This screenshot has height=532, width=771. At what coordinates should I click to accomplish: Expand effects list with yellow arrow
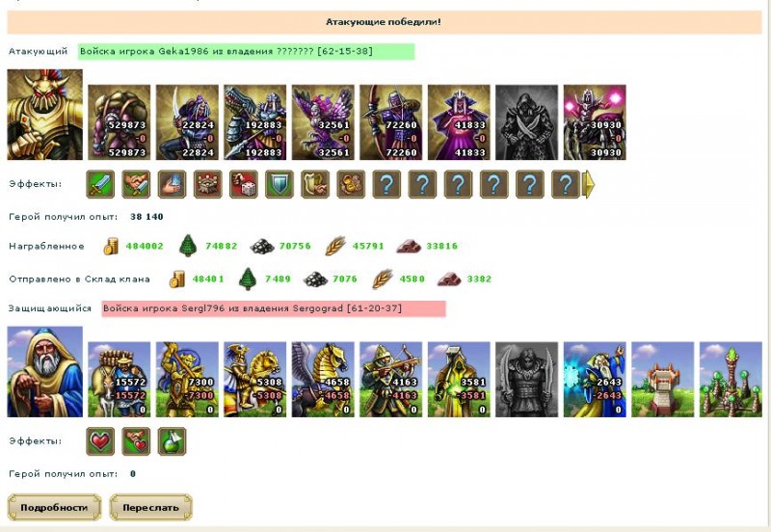(x=589, y=185)
